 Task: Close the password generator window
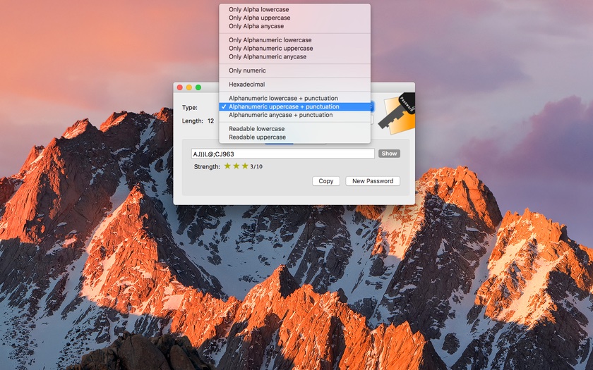180,87
